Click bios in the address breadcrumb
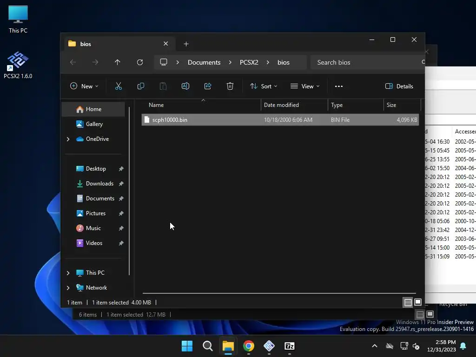476x357 pixels. pos(283,62)
